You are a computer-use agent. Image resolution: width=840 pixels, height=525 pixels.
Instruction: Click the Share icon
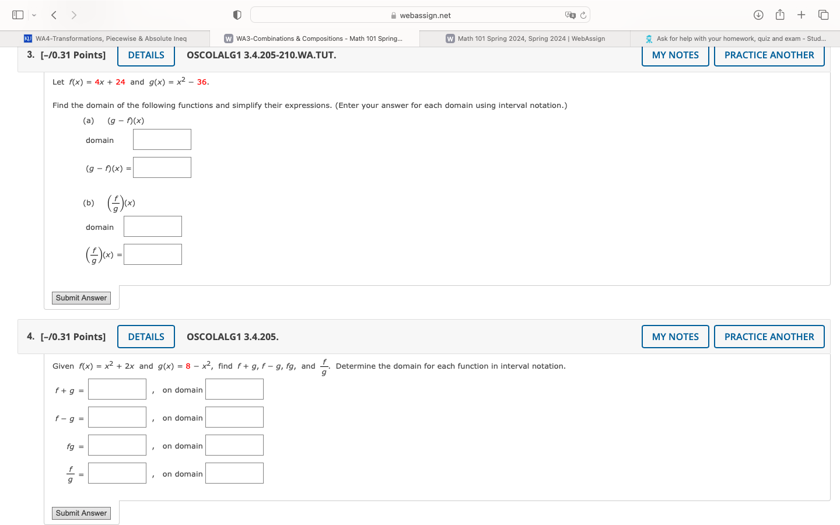780,15
